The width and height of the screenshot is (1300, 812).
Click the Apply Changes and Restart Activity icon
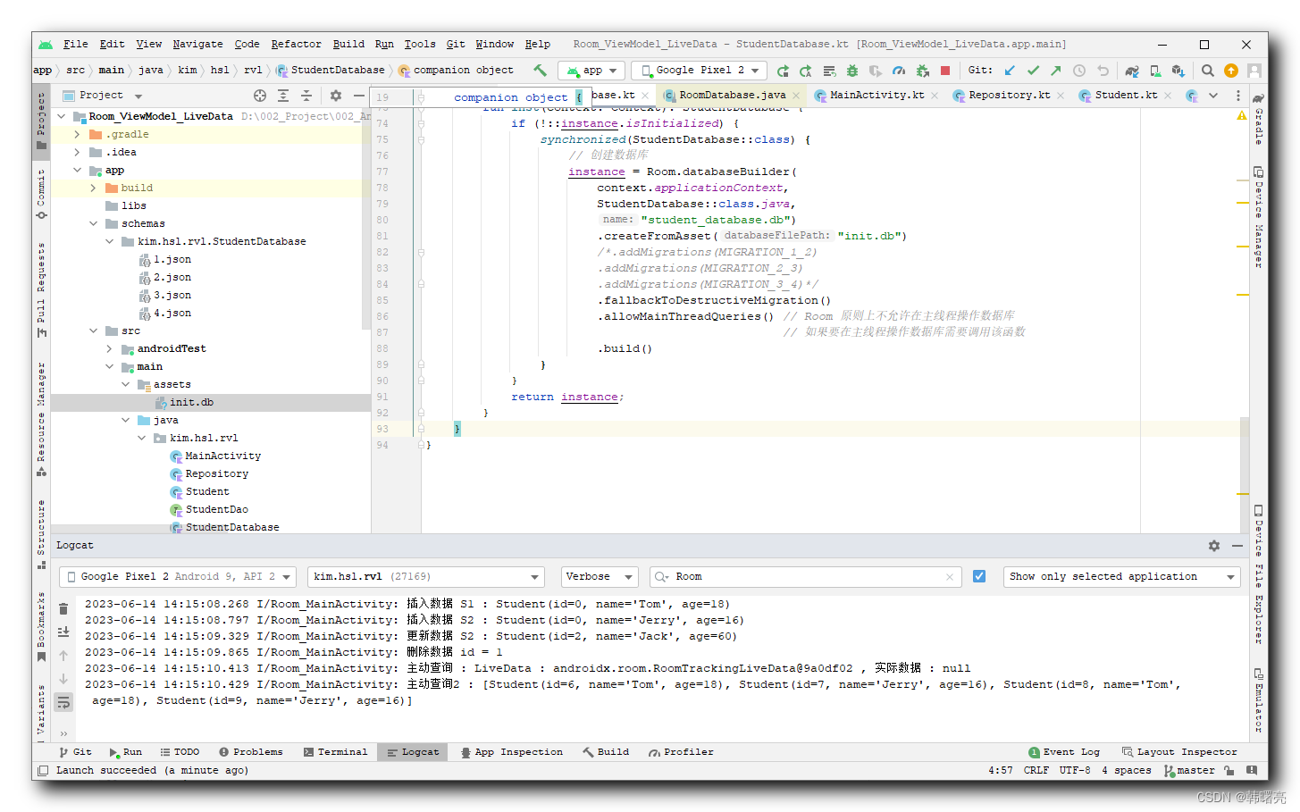click(x=806, y=71)
